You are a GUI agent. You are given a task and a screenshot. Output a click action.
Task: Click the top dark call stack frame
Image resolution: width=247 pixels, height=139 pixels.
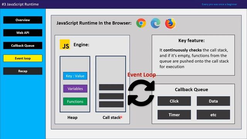[x=111, y=87]
